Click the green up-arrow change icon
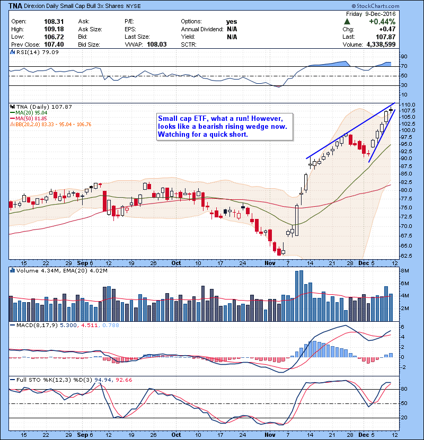This screenshot has width=424, height=440. 347,22
